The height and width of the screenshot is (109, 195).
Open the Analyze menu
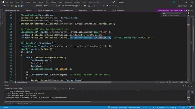click(x=54, y=2)
